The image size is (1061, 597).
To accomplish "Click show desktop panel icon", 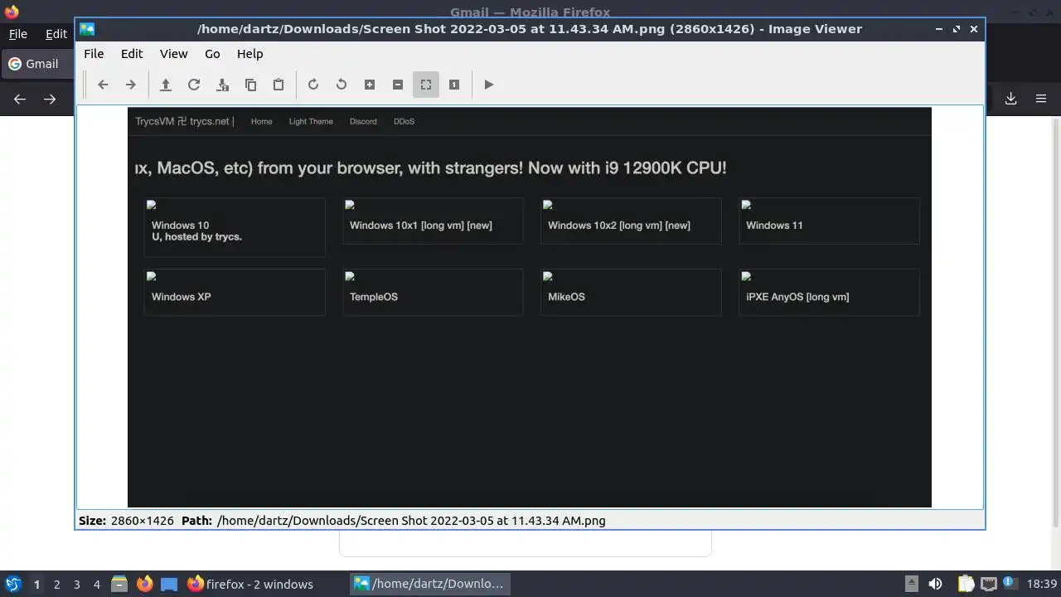I will (169, 584).
